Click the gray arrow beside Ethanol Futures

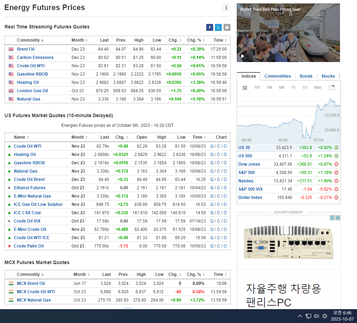coord(9,188)
